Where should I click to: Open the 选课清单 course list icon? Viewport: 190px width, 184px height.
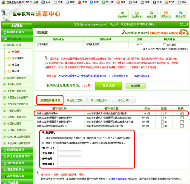pyautogui.click(x=137, y=14)
